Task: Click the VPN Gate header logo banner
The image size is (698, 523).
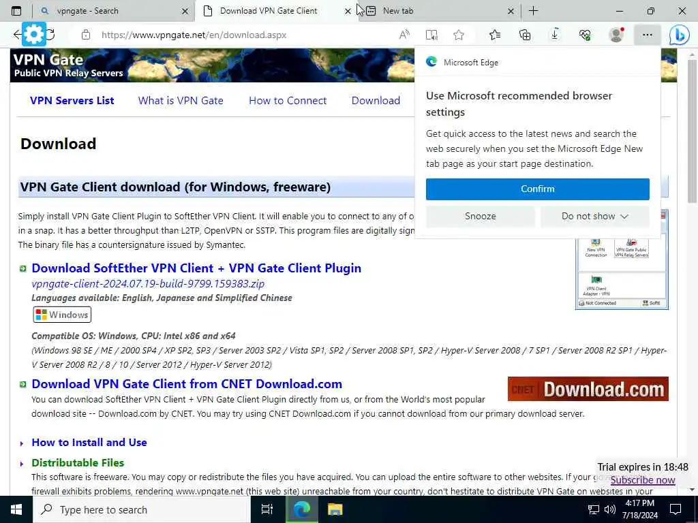Action: point(212,65)
